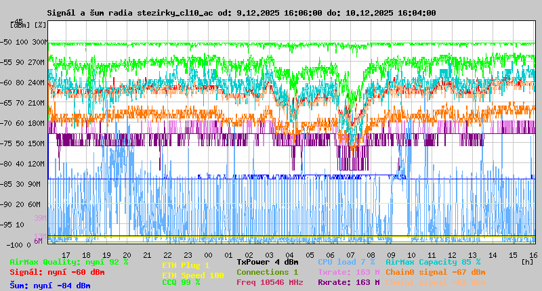This screenshot has width=542, height=291.
Task: Select the [dBm] unit label on axis
Action: point(20,25)
